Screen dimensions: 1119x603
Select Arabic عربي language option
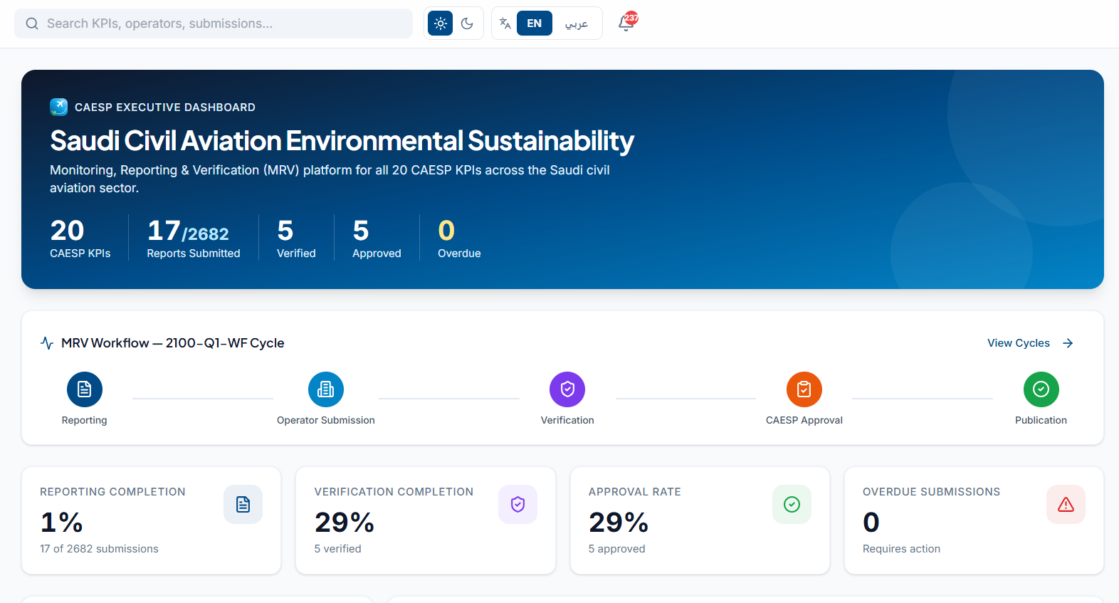tap(577, 23)
